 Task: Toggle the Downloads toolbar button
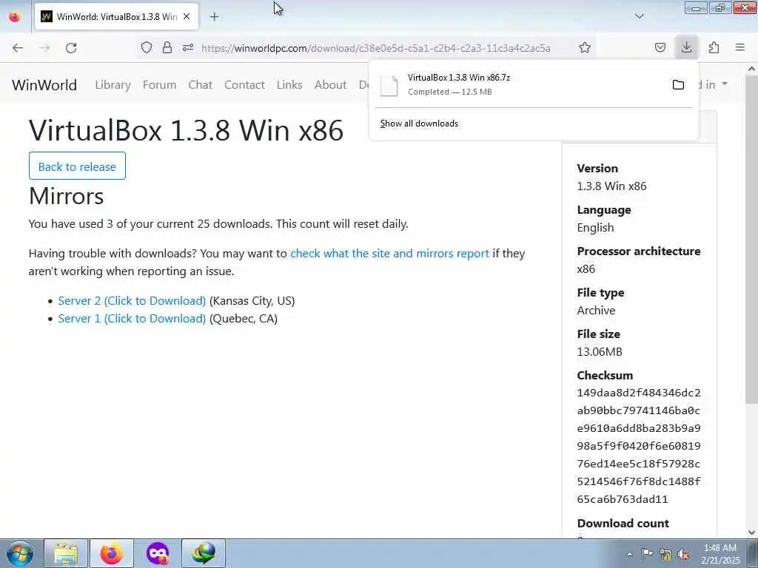686,47
